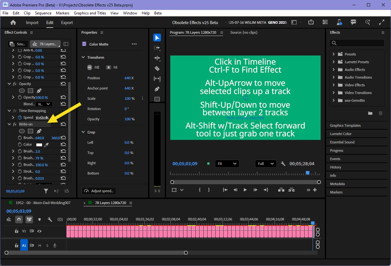
Task: Open the Full playback resolution dropdown
Action: click(266, 164)
